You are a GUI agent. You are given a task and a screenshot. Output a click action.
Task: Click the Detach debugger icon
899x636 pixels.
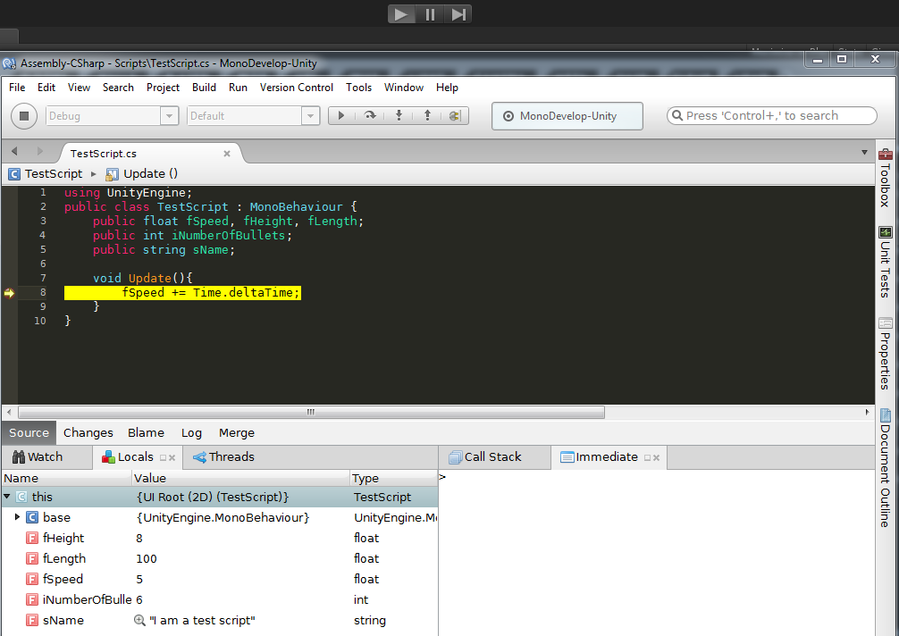pos(455,116)
